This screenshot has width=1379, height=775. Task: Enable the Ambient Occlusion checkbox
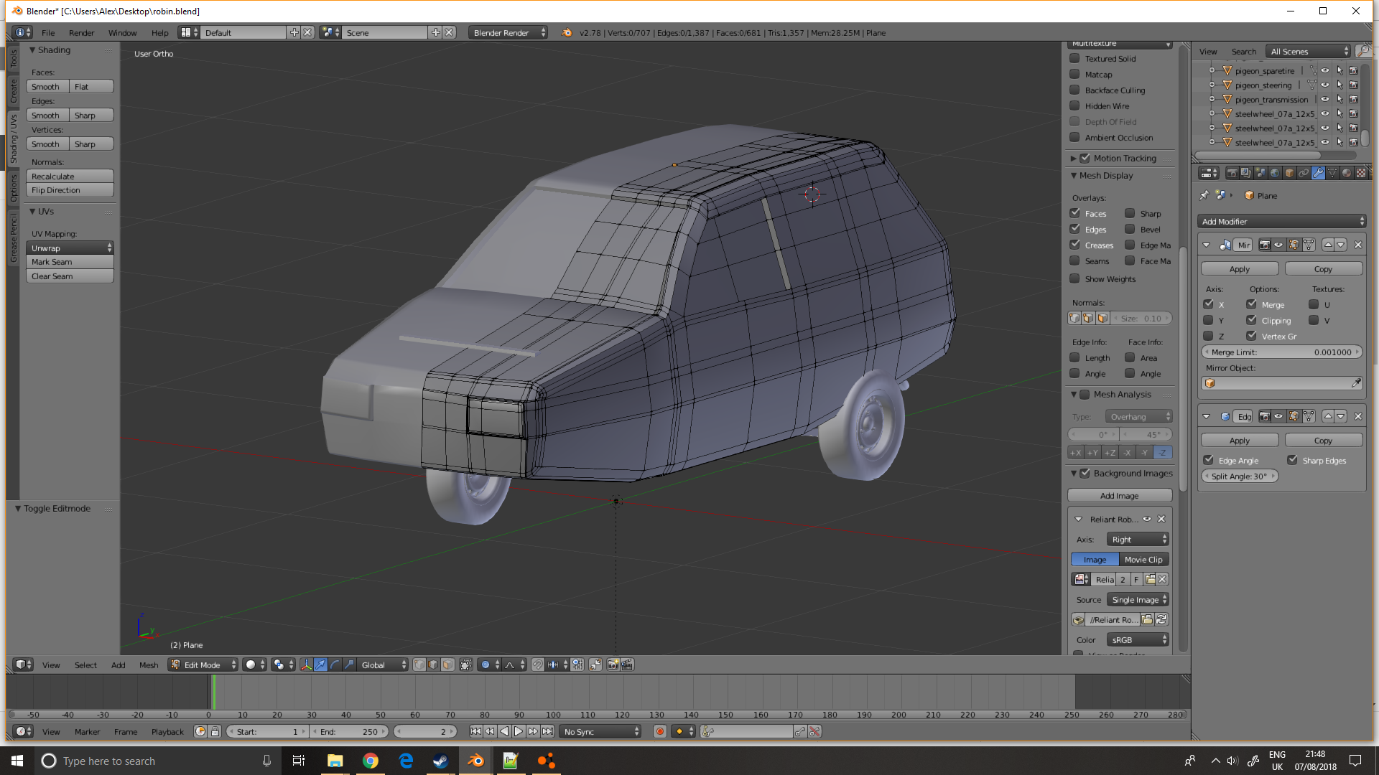point(1074,137)
